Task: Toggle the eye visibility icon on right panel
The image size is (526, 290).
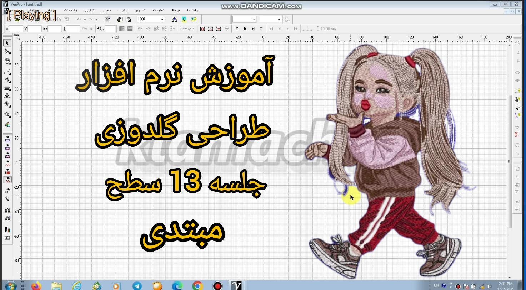Action: (x=517, y=81)
